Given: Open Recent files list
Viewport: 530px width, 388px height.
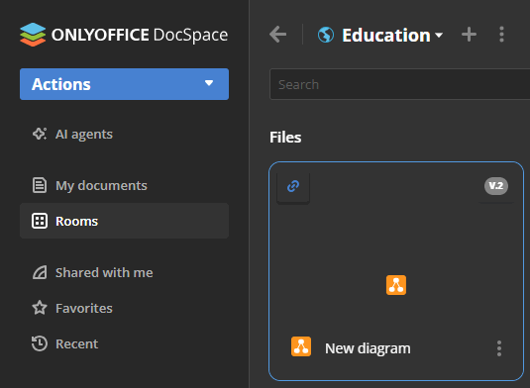Looking at the screenshot, I should point(124,343).
